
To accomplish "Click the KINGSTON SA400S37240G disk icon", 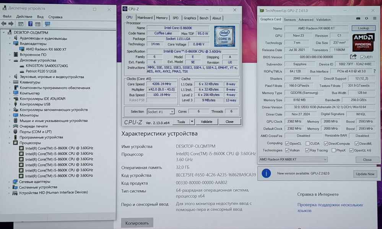I will (22, 66).
